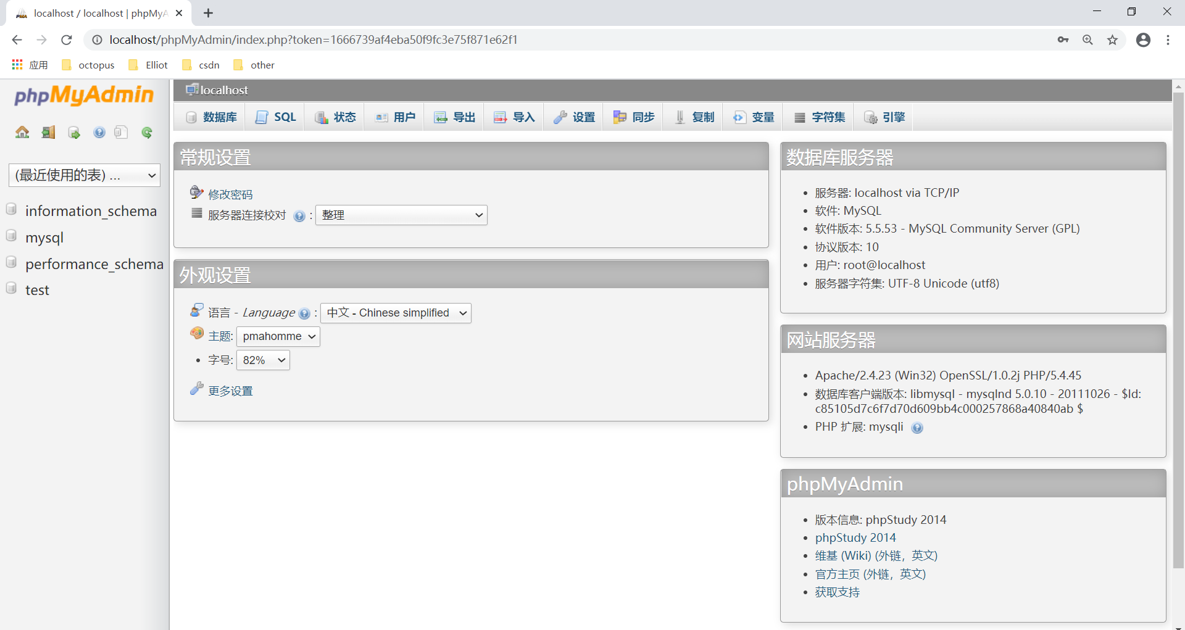Click the browser address bar URL
This screenshot has height=630, width=1185.
pyautogui.click(x=314, y=39)
